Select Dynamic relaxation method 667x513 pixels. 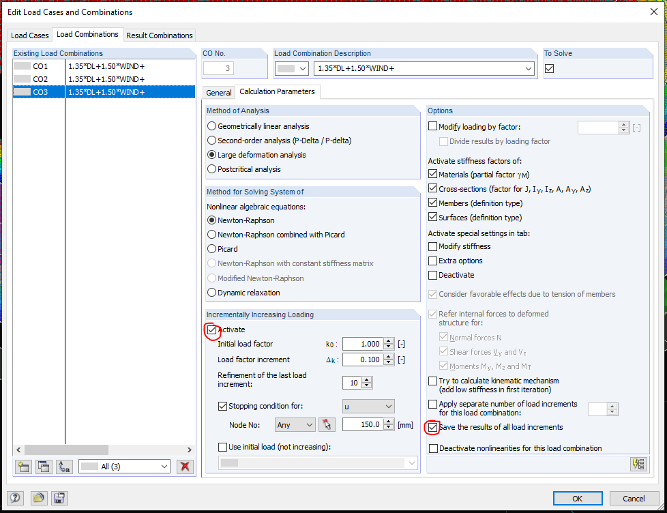click(211, 293)
